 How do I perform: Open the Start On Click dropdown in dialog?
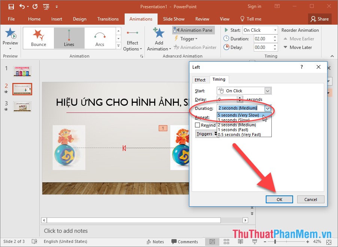(x=267, y=90)
